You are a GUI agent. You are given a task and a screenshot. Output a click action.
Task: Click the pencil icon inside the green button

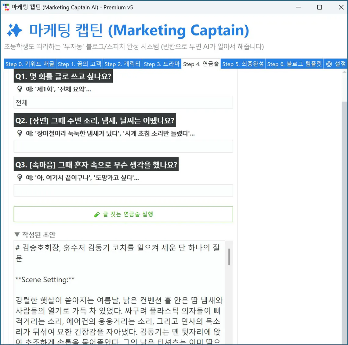click(x=97, y=214)
